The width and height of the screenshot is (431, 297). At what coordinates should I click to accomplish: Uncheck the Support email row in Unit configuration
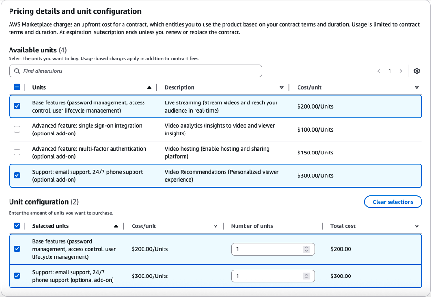coord(17,276)
